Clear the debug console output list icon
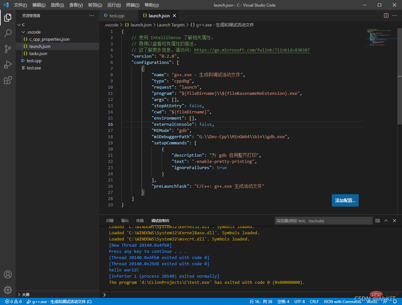Image resolution: width=402 pixels, height=305 pixels. (378, 221)
